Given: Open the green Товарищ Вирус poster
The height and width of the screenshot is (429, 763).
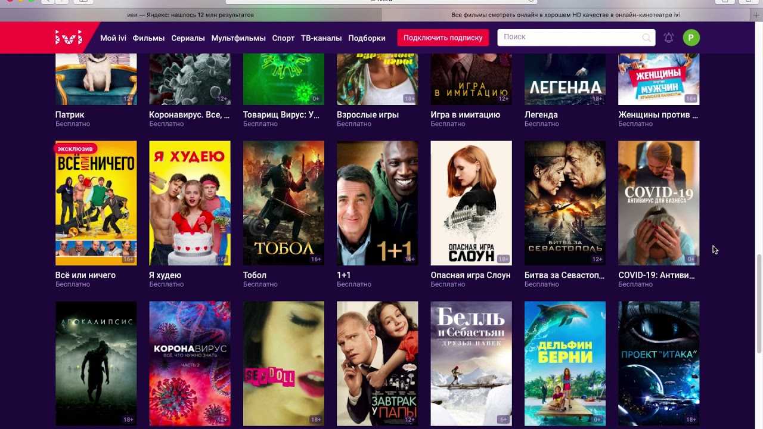Looking at the screenshot, I should point(284,79).
